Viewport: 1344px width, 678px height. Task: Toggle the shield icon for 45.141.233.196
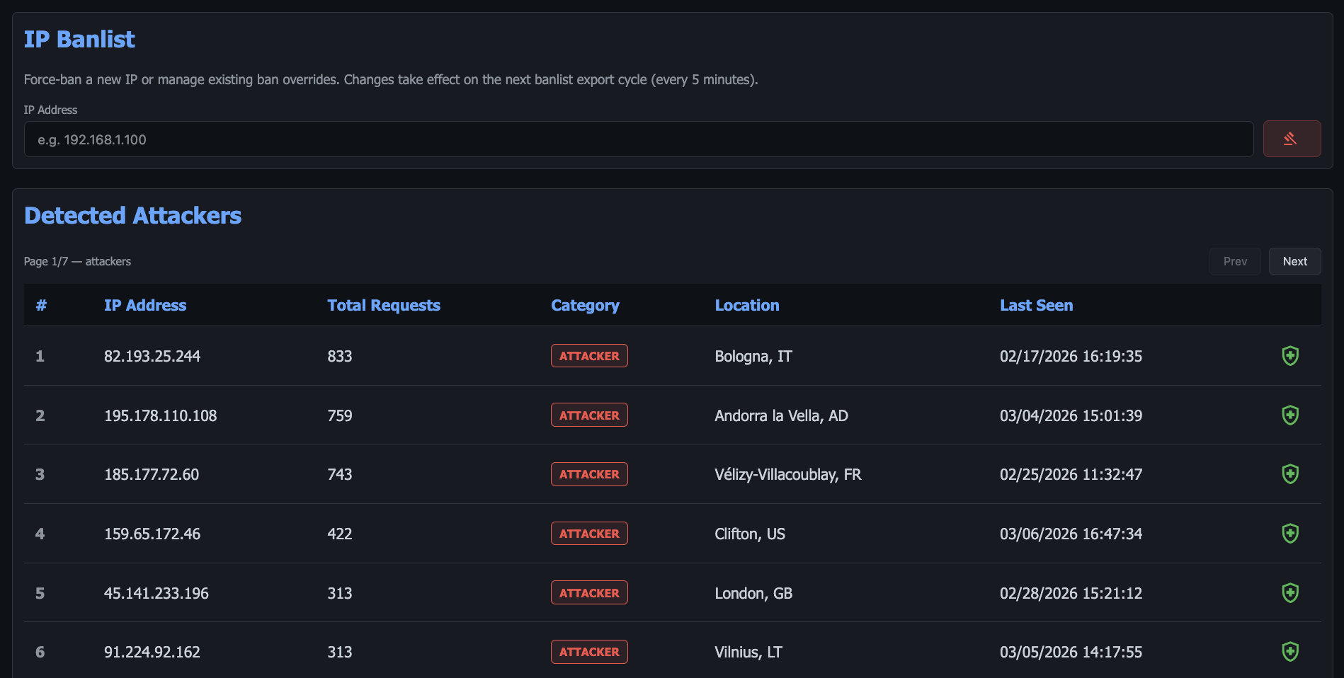pyautogui.click(x=1291, y=592)
